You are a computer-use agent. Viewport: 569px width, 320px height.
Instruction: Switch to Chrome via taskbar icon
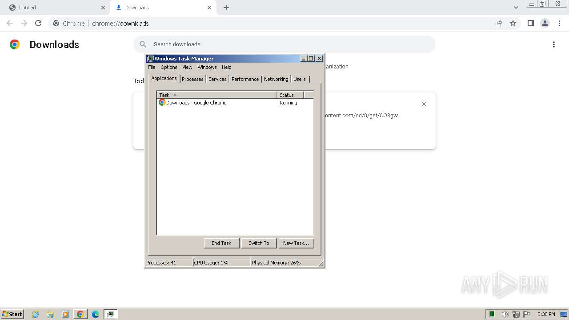pos(80,314)
